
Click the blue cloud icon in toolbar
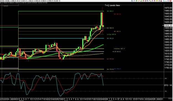coord(132,1)
